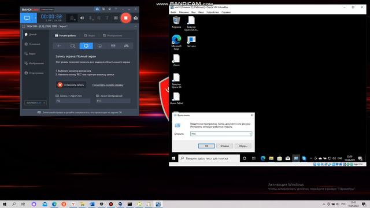Click the VM taskbar search box

click(x=209, y=158)
